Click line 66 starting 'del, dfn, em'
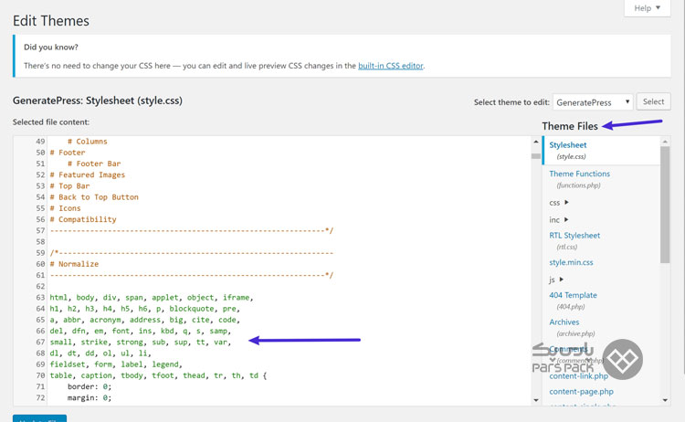Viewport: 685px width, 422px height. (141, 332)
